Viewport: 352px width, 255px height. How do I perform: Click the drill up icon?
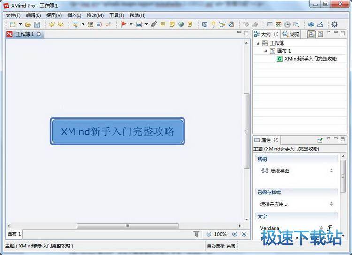click(x=255, y=24)
